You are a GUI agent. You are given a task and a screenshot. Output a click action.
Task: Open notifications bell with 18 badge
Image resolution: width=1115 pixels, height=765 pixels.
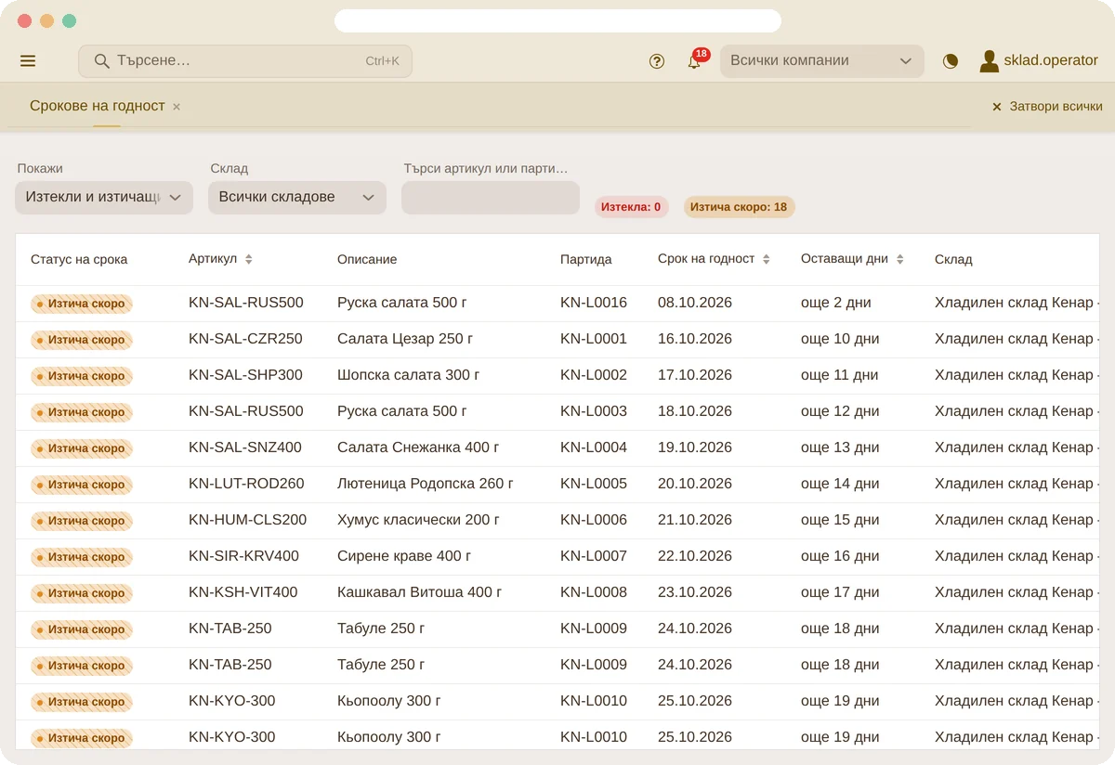tap(695, 61)
